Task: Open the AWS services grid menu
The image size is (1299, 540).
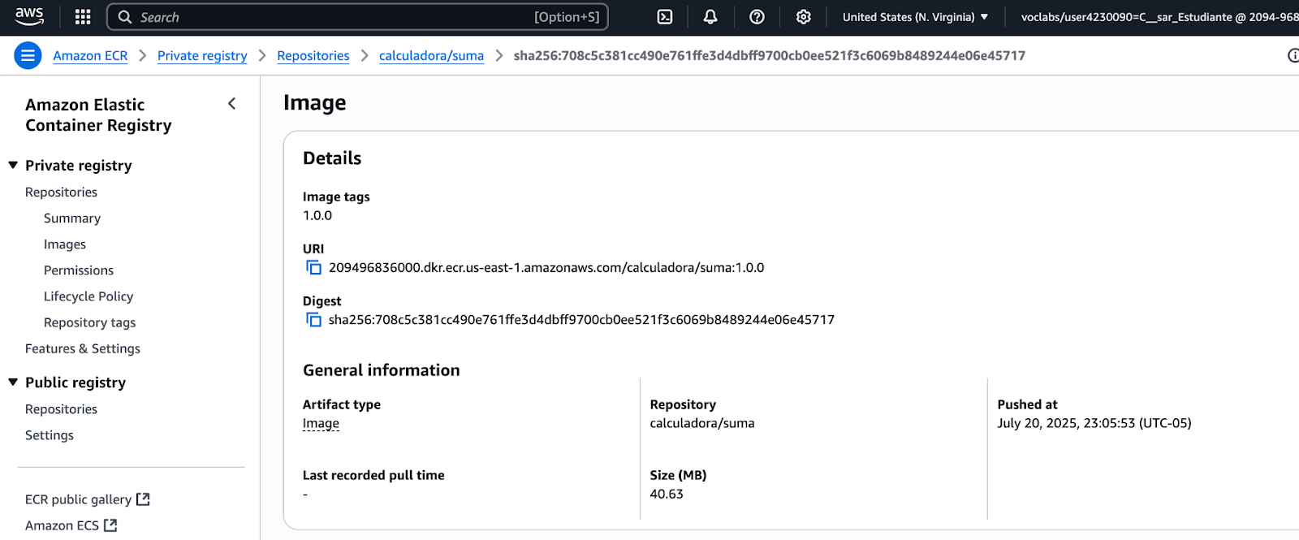Action: tap(83, 17)
